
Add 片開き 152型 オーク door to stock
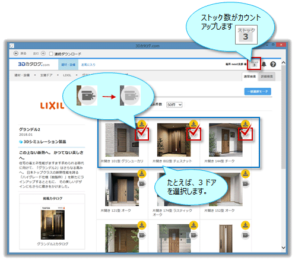245,184
